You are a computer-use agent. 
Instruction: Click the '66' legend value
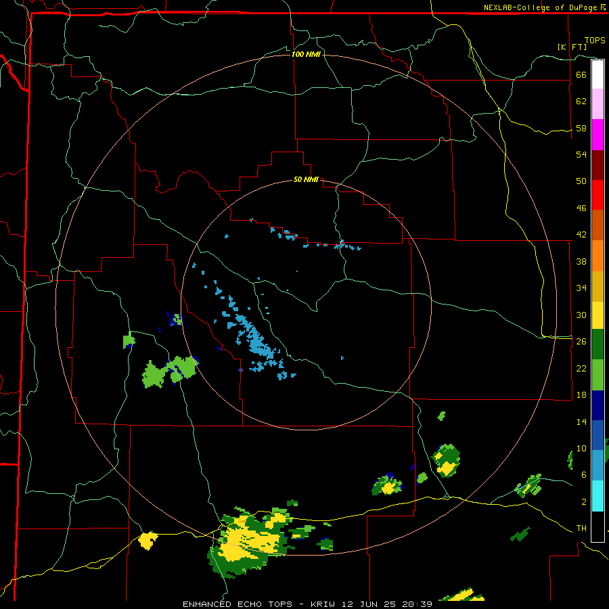click(x=581, y=74)
